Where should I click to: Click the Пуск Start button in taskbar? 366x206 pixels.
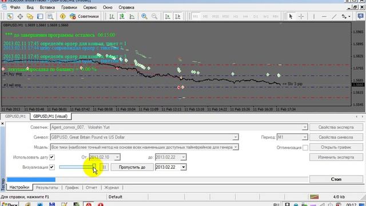point(10,204)
